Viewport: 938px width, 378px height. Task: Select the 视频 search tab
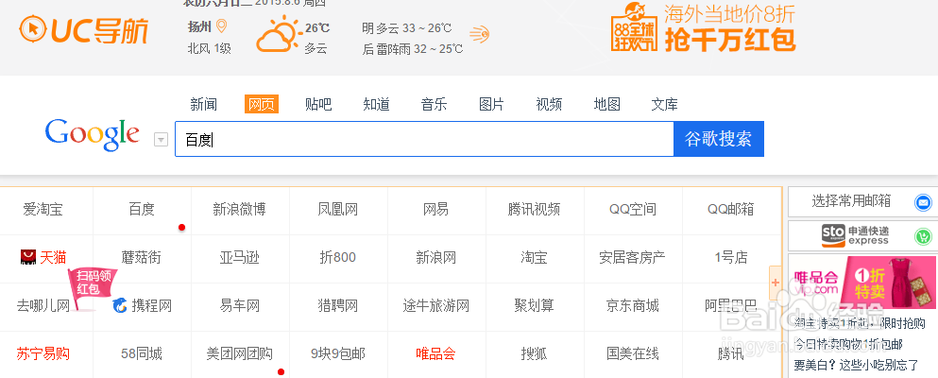click(x=549, y=104)
